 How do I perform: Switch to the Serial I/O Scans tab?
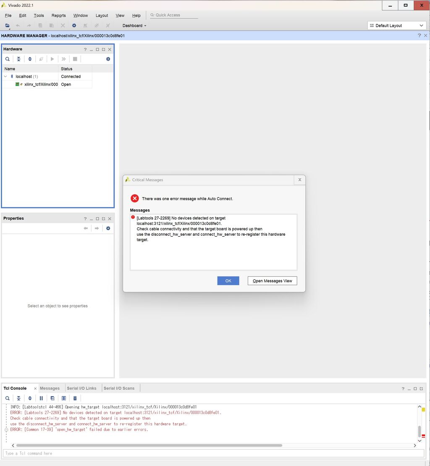point(119,388)
